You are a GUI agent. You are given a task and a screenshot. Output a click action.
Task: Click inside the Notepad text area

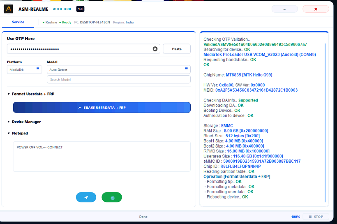102,157
